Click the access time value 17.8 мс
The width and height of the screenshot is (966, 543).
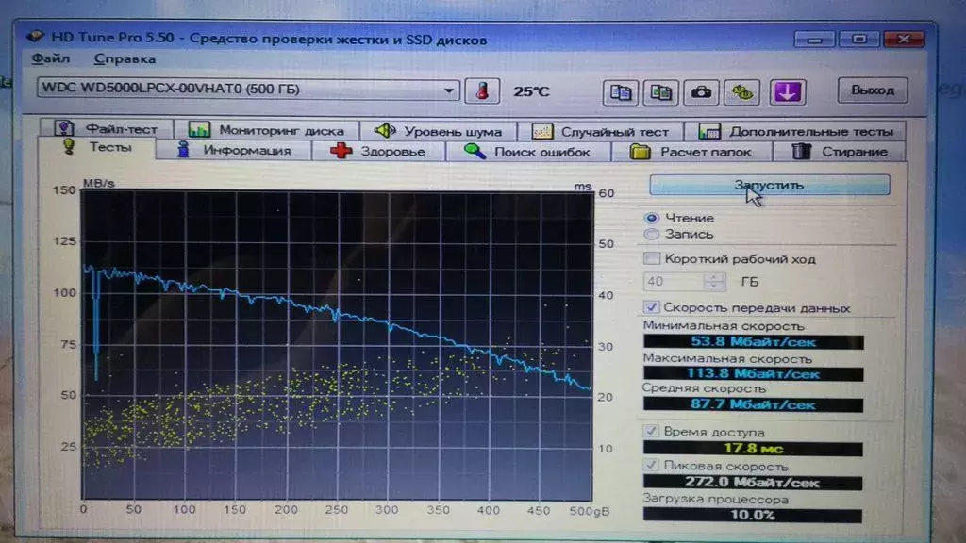(753, 449)
